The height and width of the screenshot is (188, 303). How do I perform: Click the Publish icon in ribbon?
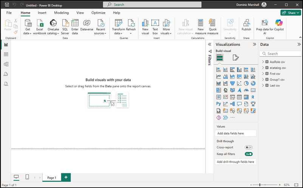click(x=246, y=23)
